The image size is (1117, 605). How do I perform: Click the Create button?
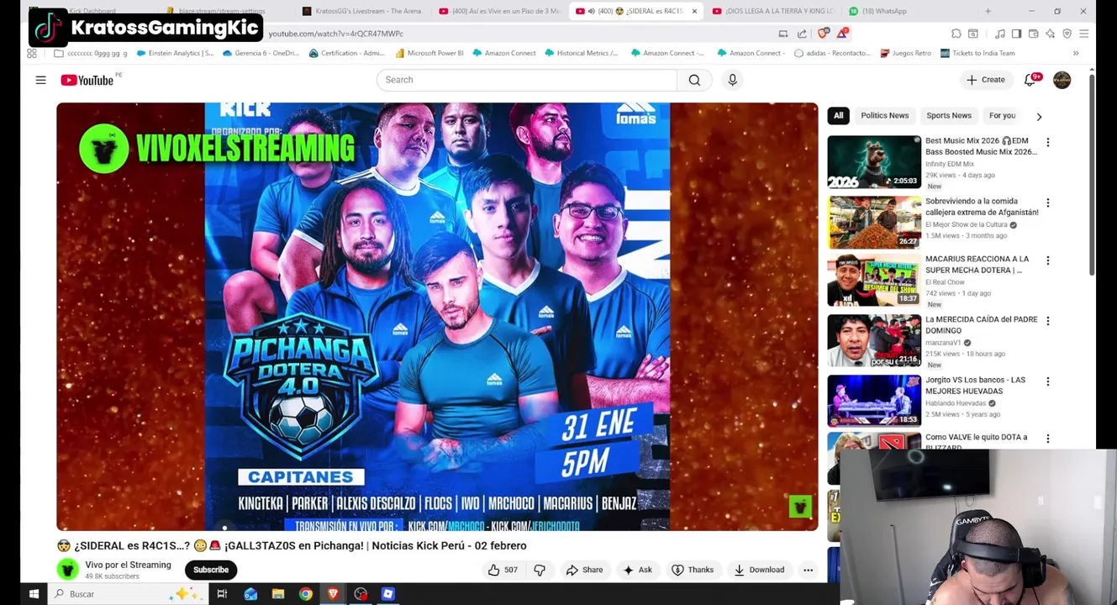click(985, 80)
